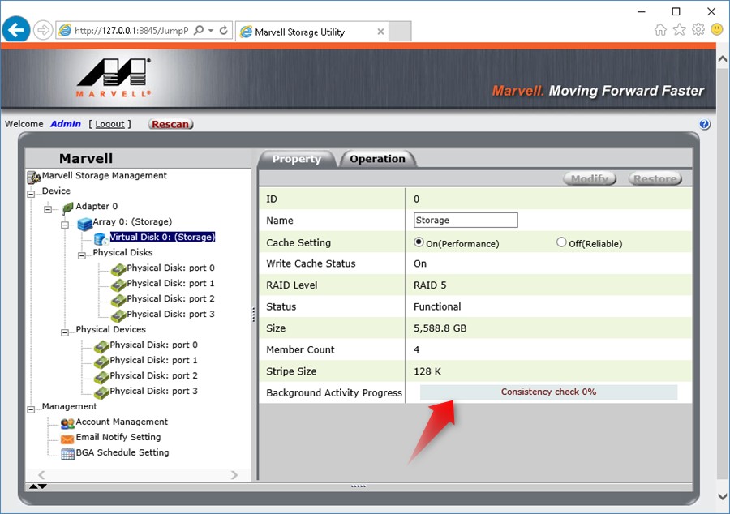Edit the Name field containing Storage
730x514 pixels.
pos(466,220)
